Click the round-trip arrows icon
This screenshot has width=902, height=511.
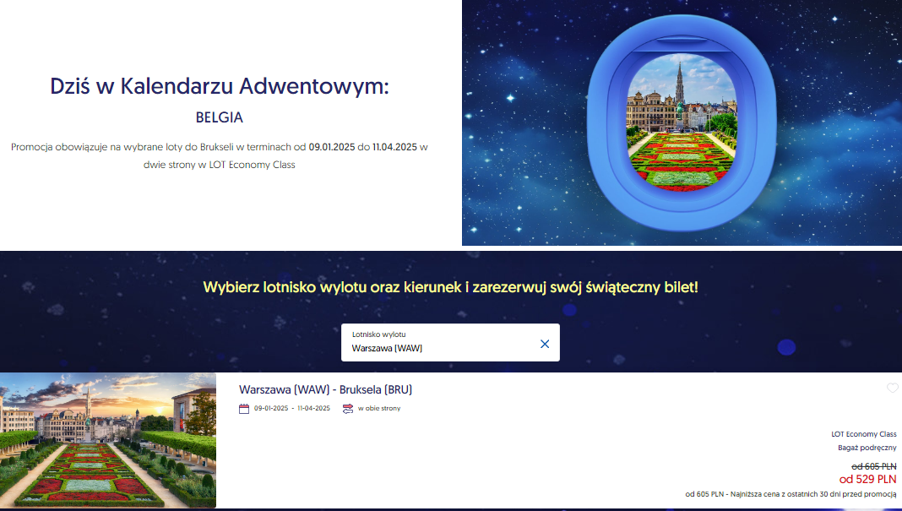click(x=347, y=409)
